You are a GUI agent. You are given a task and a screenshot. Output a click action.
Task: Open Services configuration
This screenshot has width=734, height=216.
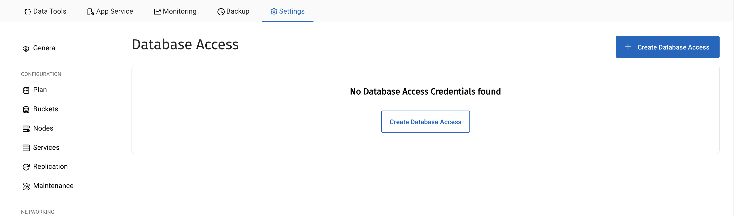[41, 147]
